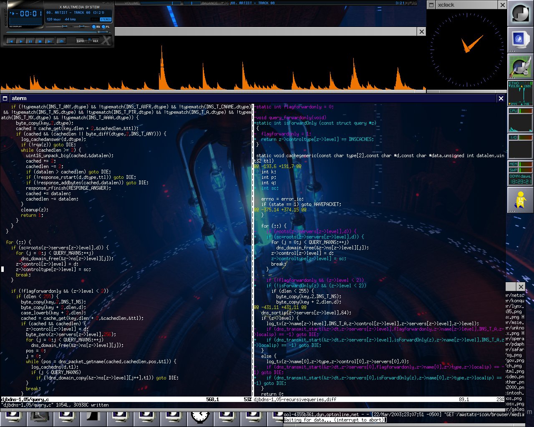This screenshot has width=534, height=427.
Task: Click the I/O disk monitor applet
Action: [x=520, y=147]
